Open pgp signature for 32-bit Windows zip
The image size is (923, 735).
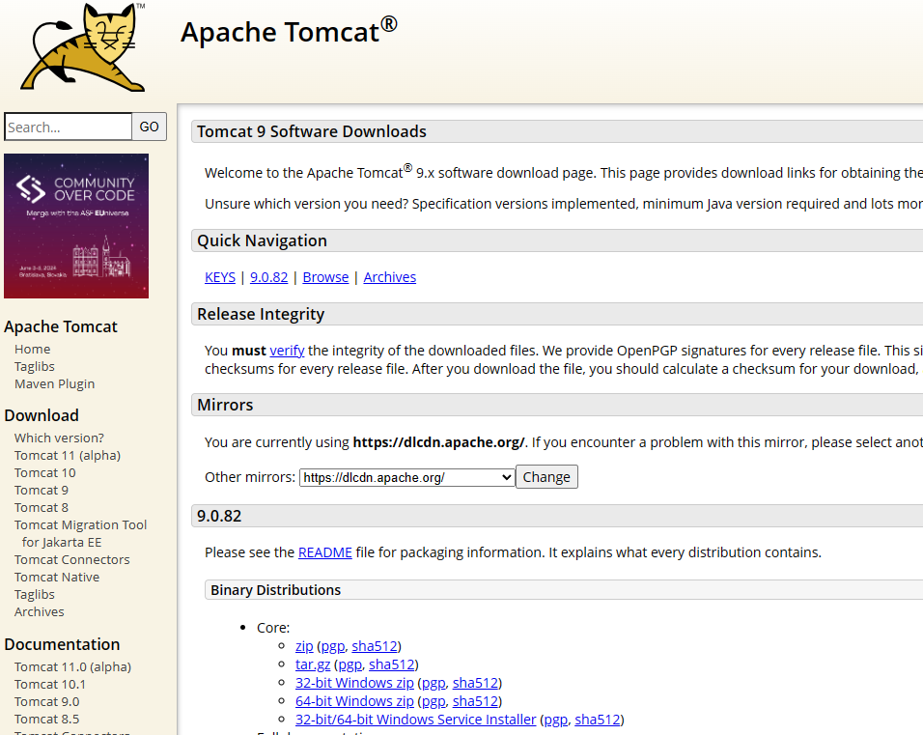coord(434,683)
